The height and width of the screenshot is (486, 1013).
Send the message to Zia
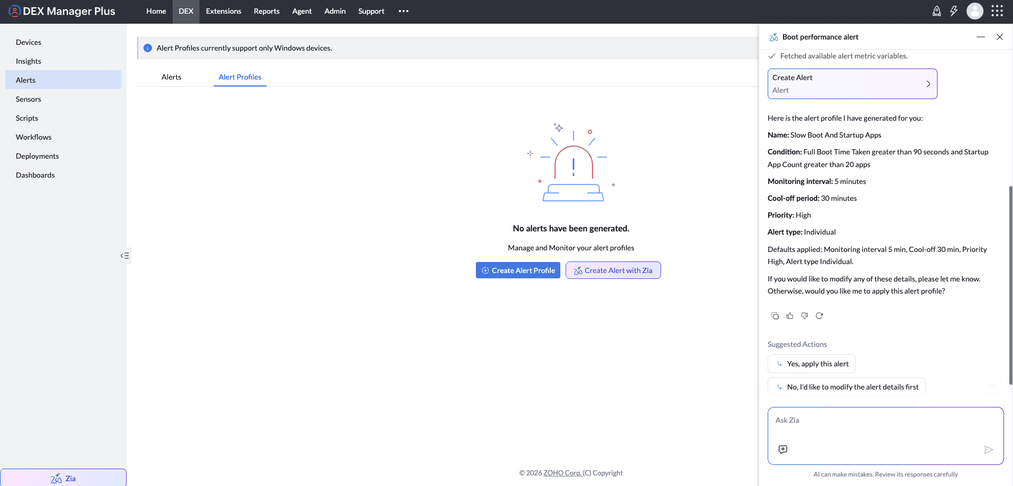[988, 450]
